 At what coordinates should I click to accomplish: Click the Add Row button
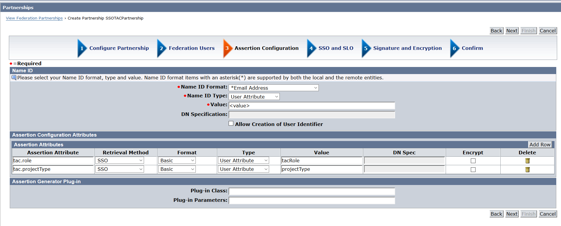(x=540, y=145)
